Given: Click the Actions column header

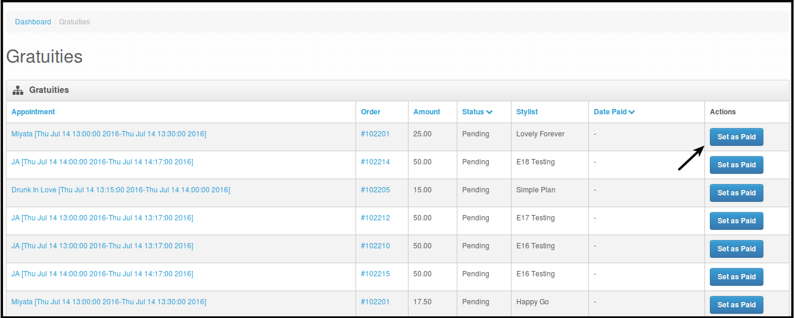Looking at the screenshot, I should pos(723,112).
